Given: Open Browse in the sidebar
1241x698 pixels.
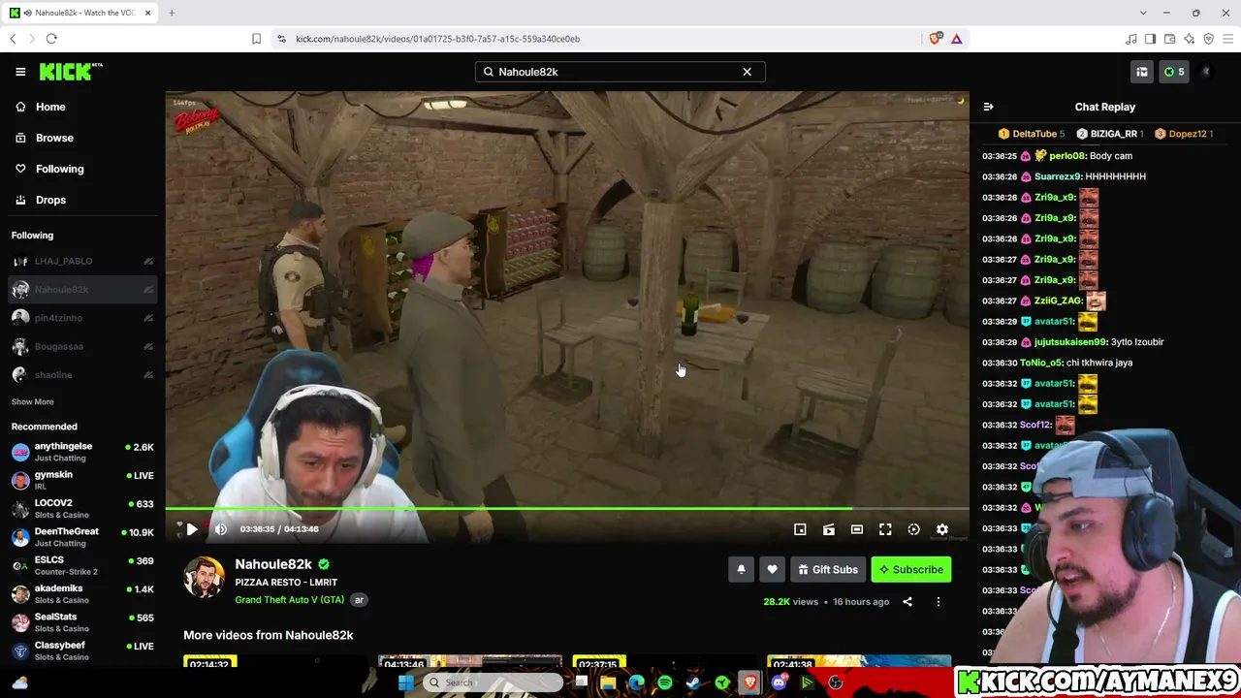Looking at the screenshot, I should coord(54,138).
